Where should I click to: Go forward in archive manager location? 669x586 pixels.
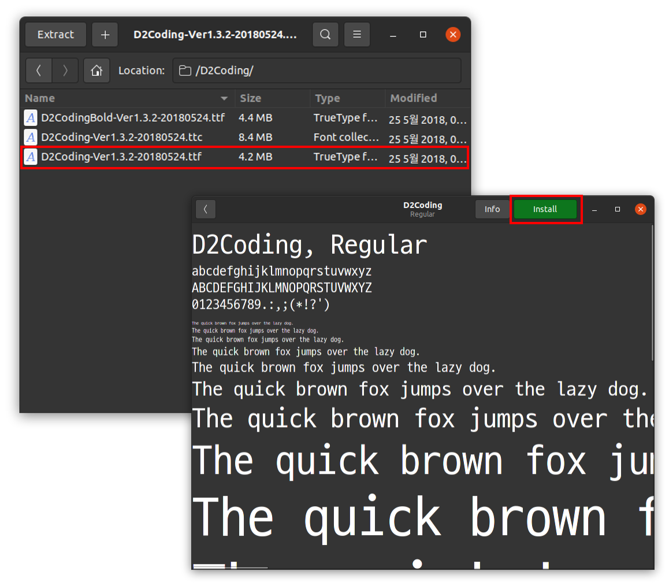[65, 71]
